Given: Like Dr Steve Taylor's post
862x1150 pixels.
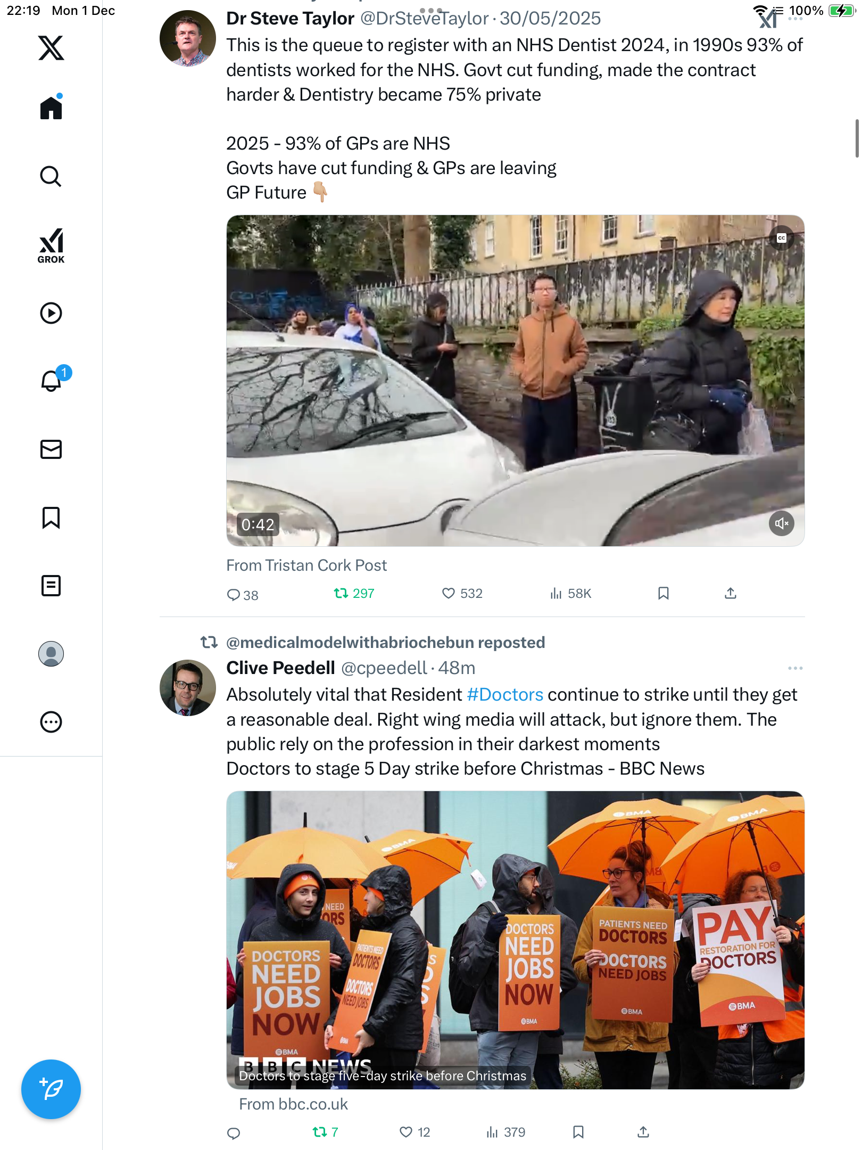Looking at the screenshot, I should [x=449, y=593].
